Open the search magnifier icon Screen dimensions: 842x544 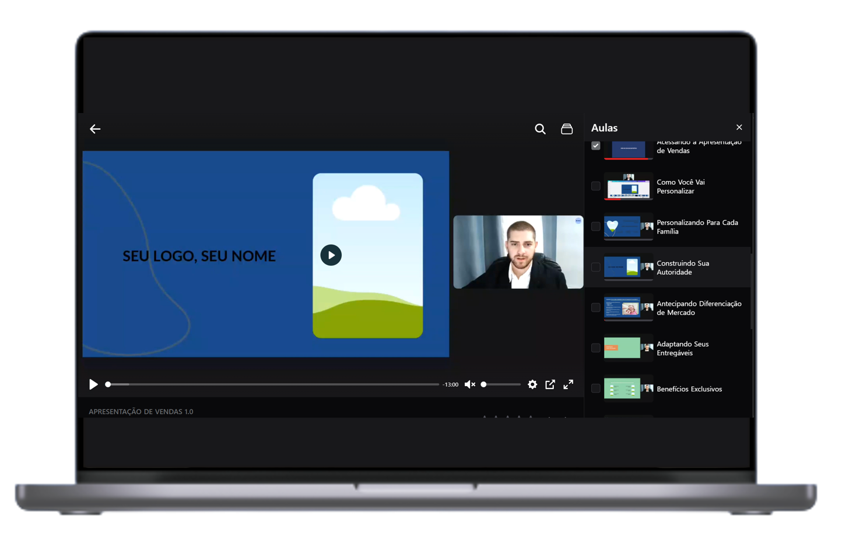(540, 129)
